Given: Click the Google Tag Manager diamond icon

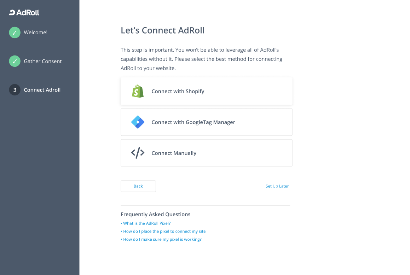Looking at the screenshot, I should [x=138, y=122].
